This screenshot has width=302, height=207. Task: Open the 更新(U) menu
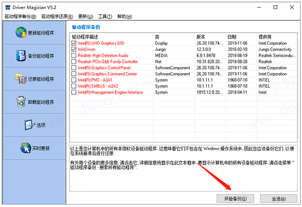86,17
